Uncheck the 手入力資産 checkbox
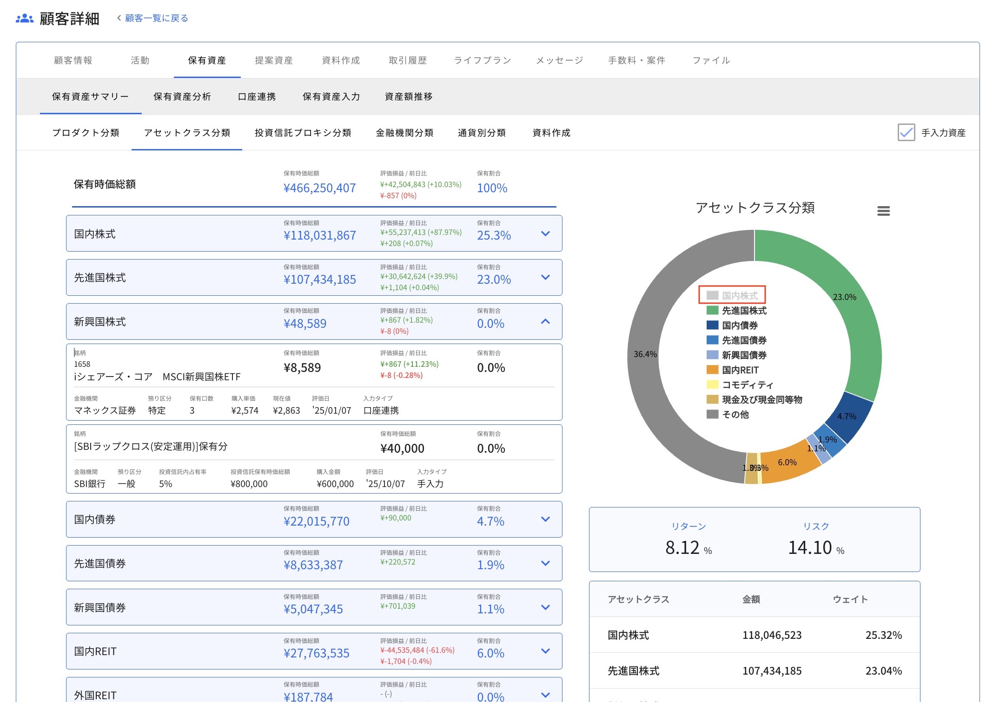 click(x=906, y=132)
